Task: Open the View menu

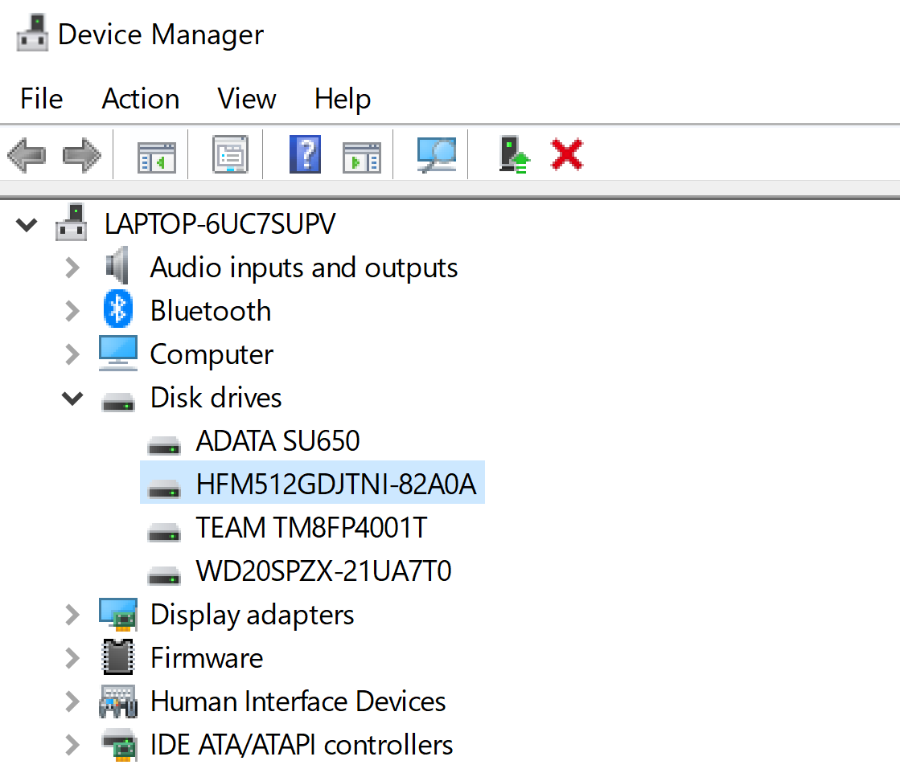Action: [x=246, y=99]
